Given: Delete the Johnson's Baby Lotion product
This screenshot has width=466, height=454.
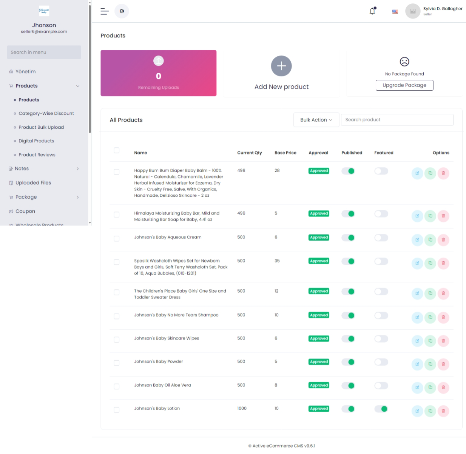Looking at the screenshot, I should tap(443, 411).
